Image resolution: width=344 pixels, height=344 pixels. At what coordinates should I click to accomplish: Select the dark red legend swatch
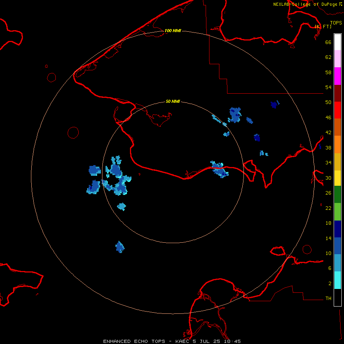click(x=338, y=93)
